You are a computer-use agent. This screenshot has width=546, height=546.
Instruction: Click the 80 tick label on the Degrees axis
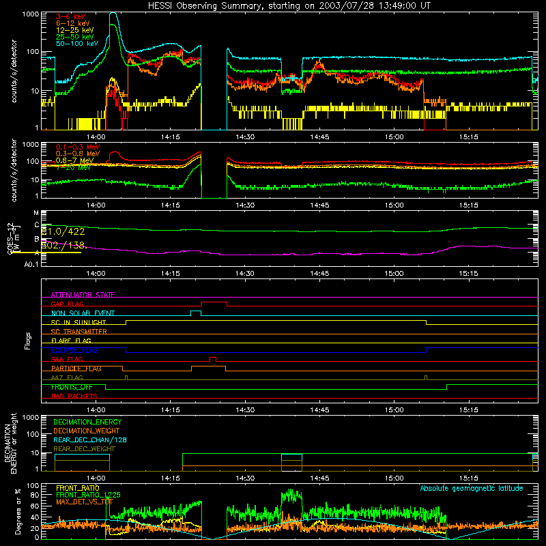[35, 494]
